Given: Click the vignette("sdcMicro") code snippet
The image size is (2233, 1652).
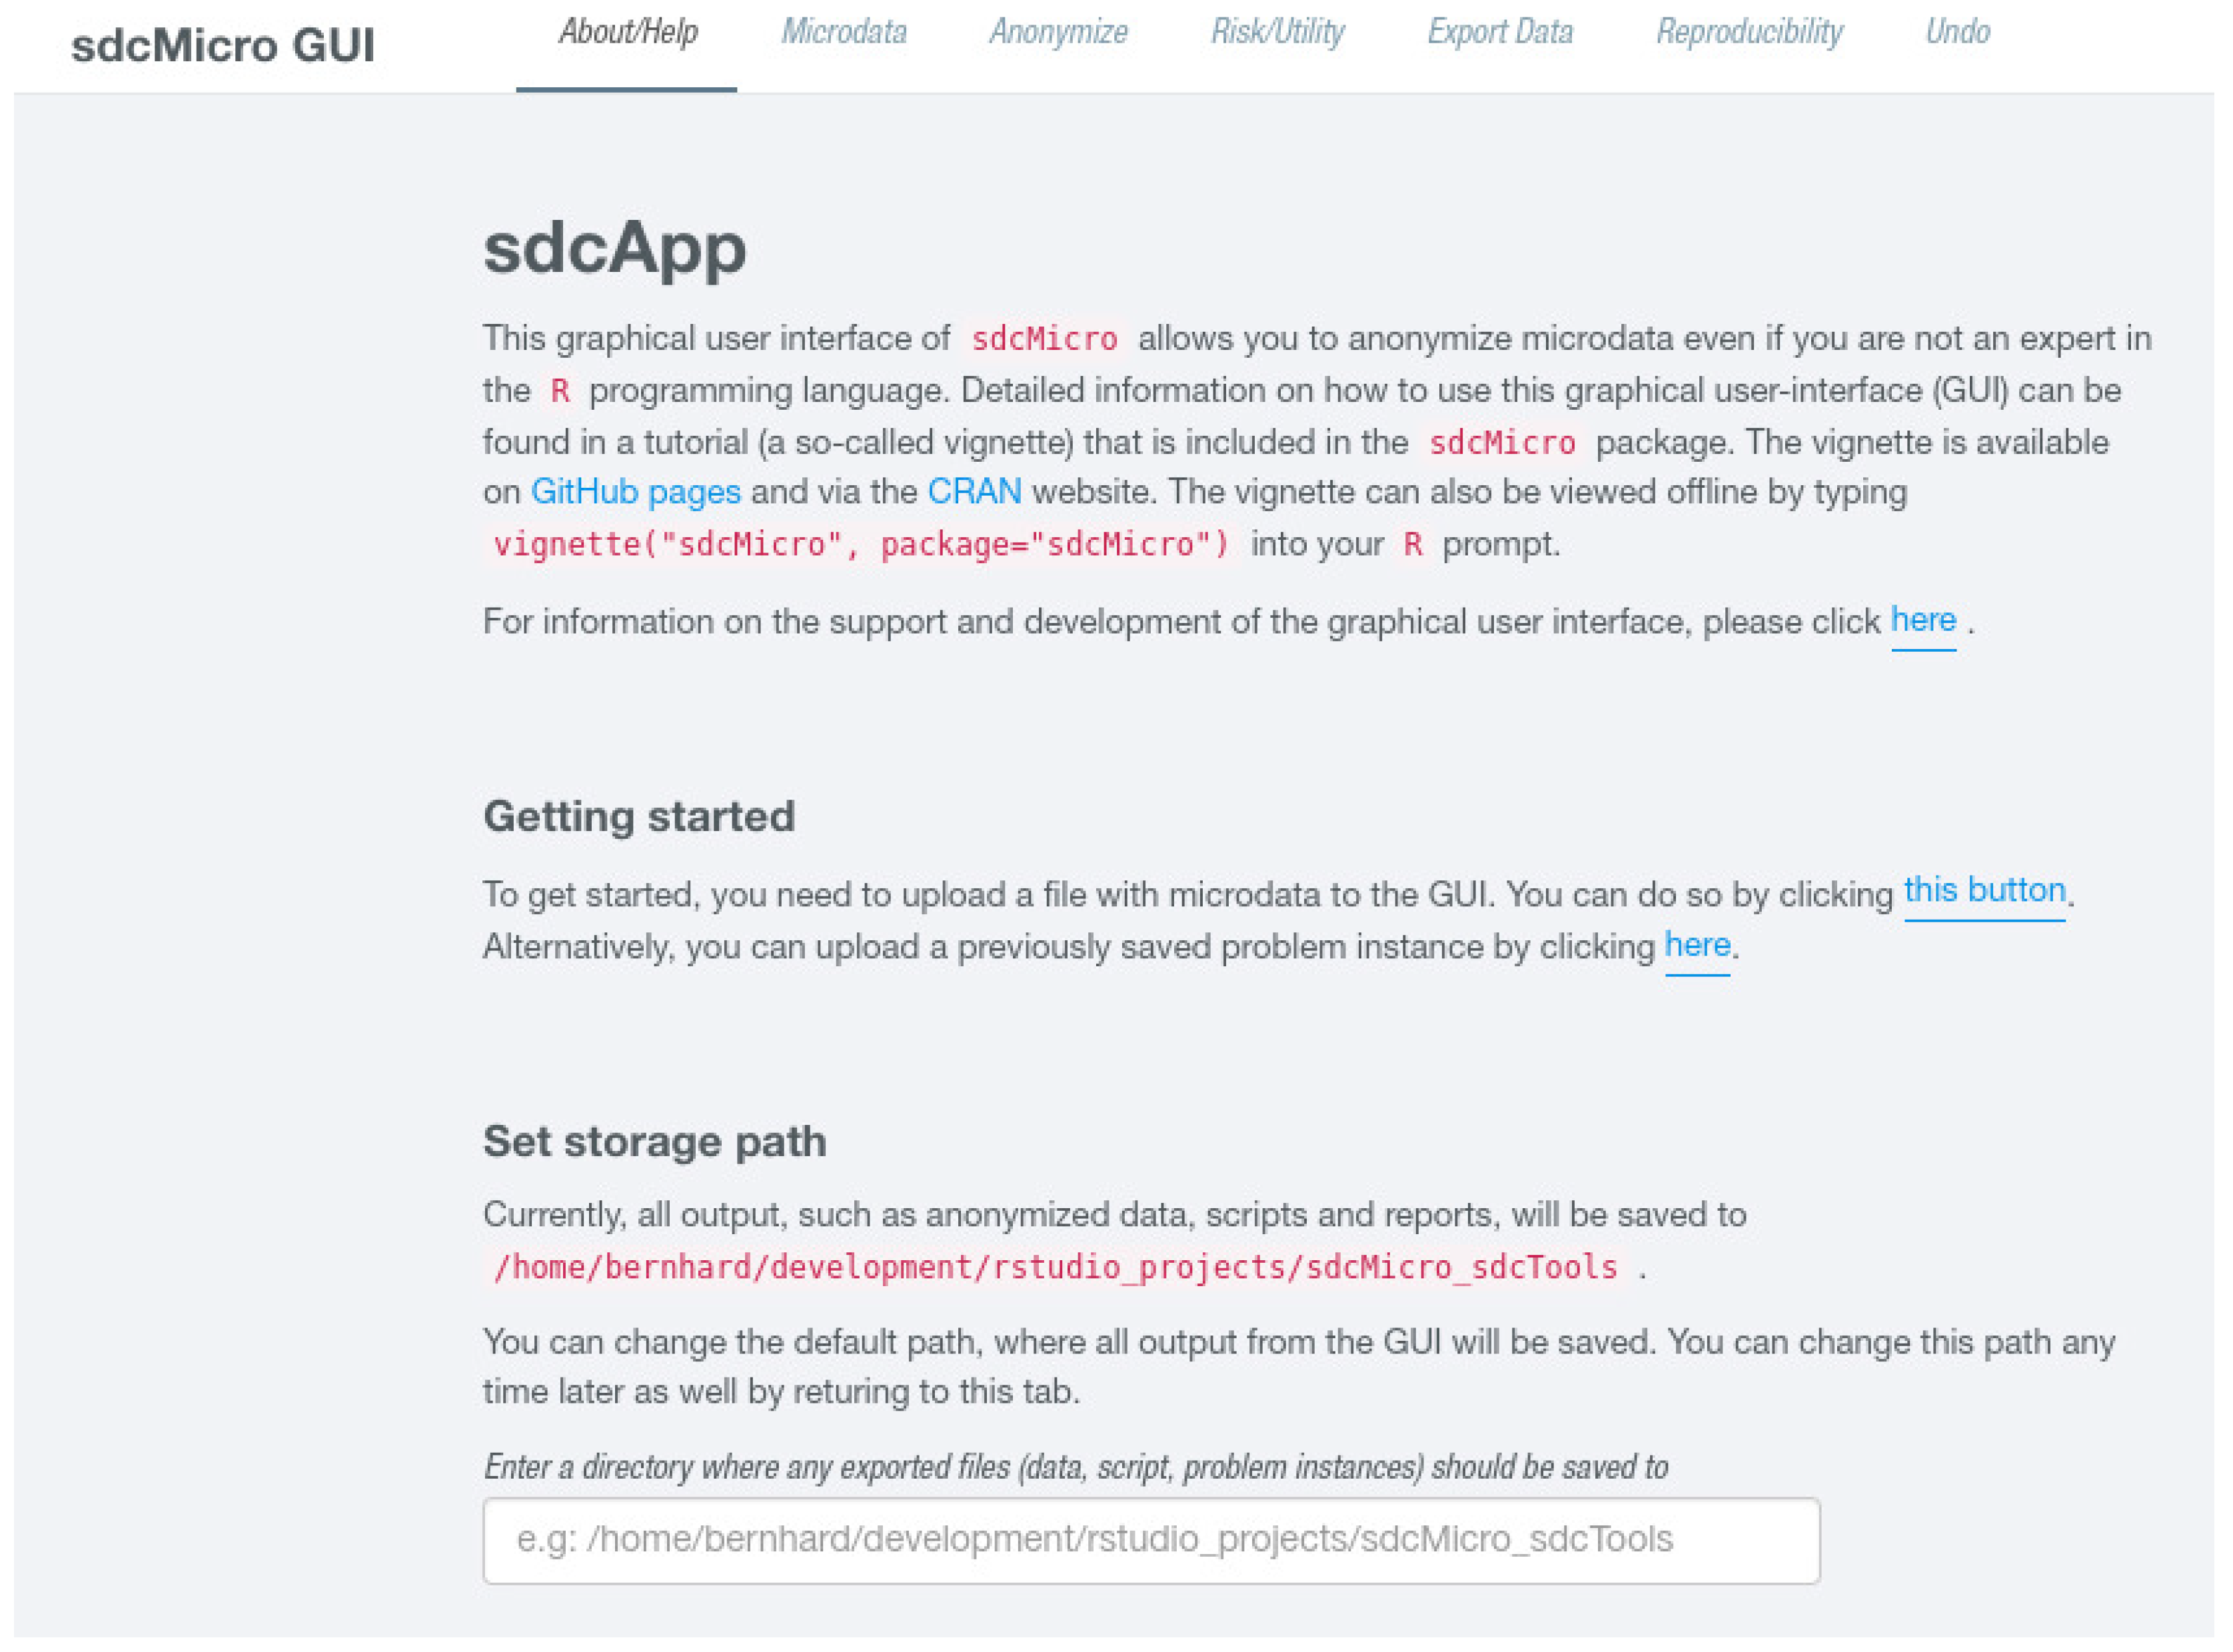Looking at the screenshot, I should point(859,545).
